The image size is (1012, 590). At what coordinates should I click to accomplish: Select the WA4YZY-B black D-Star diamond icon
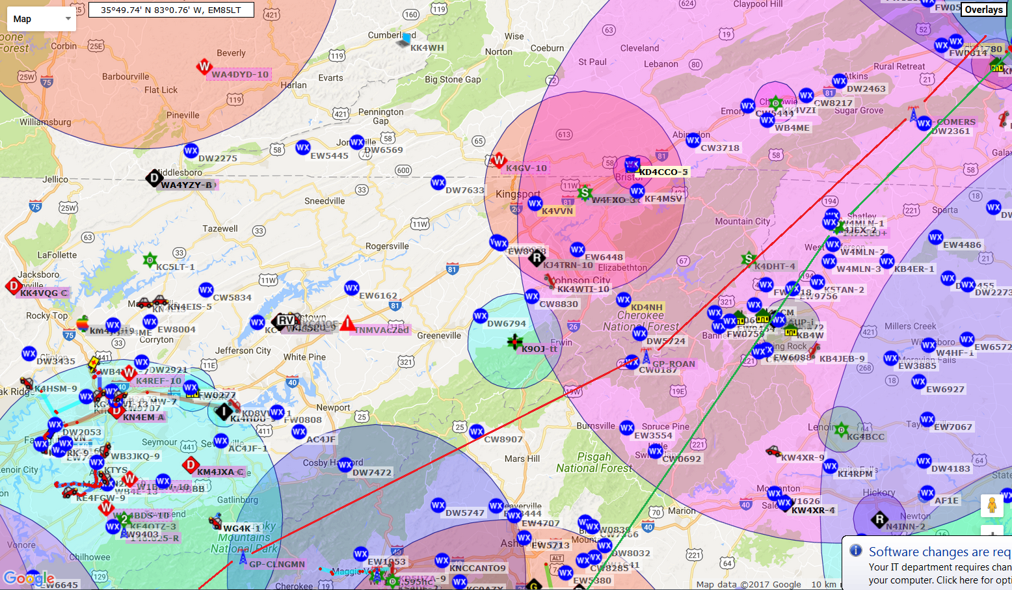click(x=153, y=178)
